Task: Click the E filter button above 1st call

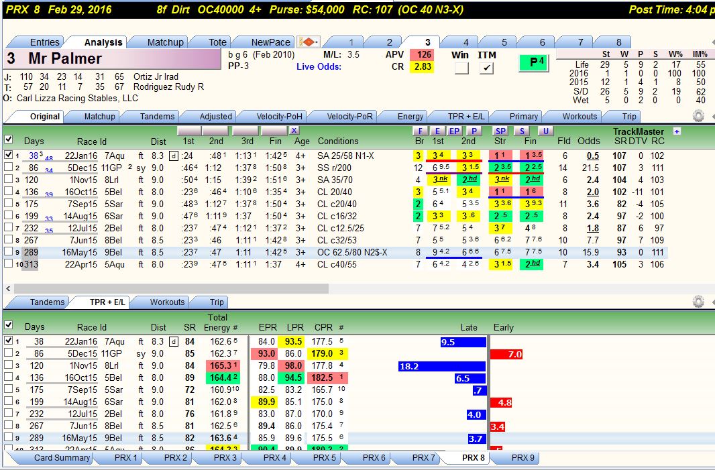Action: click(437, 131)
